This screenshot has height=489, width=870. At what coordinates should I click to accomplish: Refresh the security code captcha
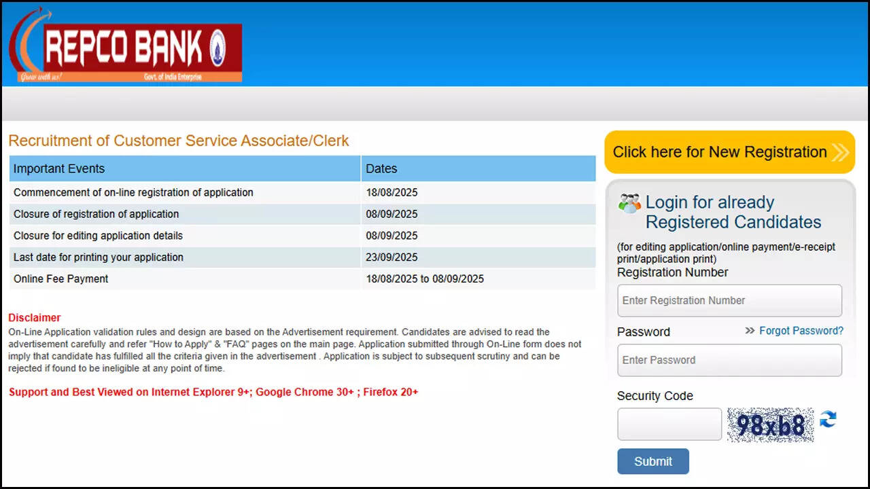[x=828, y=420]
